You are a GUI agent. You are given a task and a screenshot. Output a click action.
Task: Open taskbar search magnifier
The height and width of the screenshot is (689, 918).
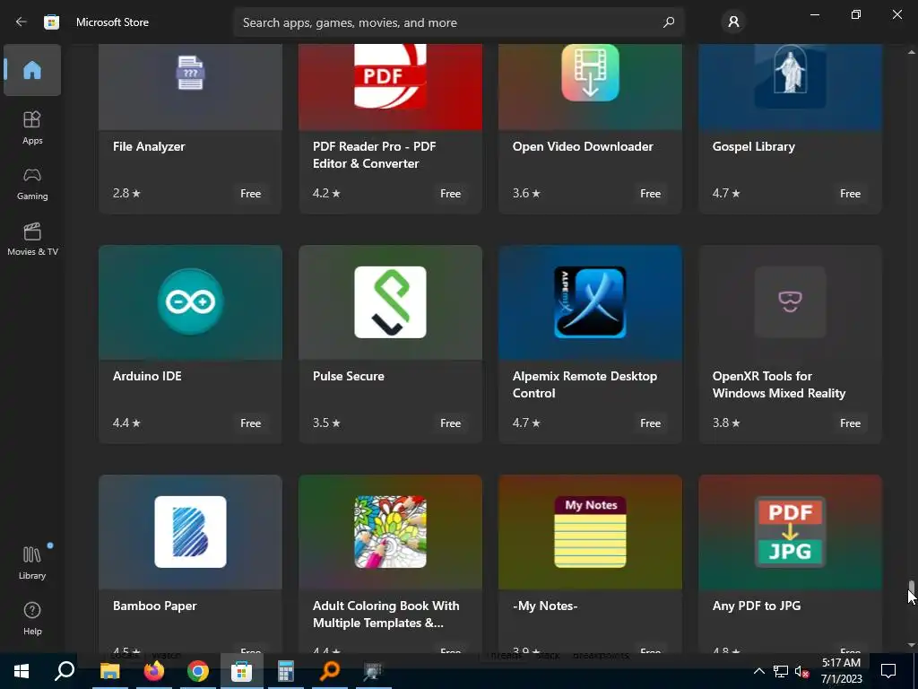tap(65, 671)
